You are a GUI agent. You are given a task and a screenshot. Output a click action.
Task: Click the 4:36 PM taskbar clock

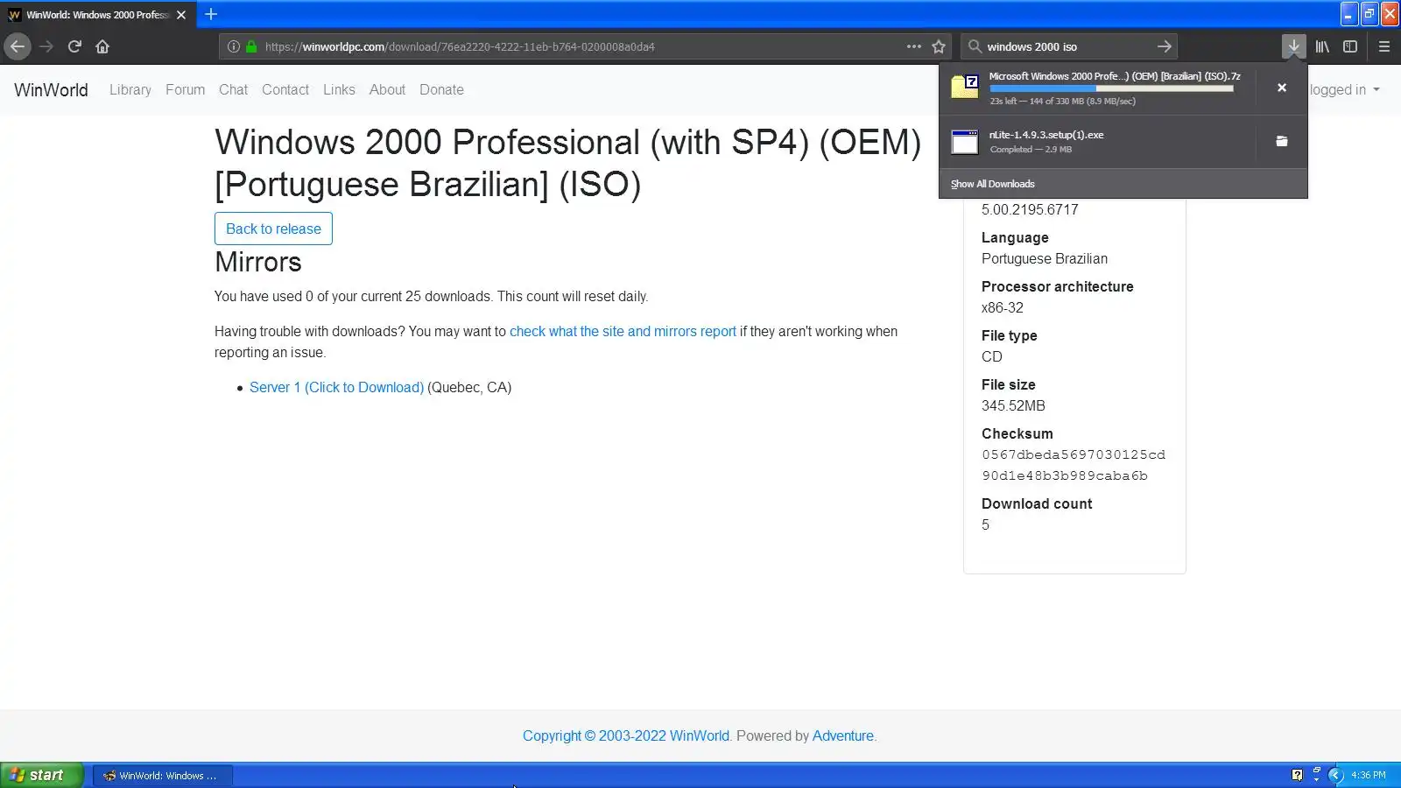(x=1368, y=775)
